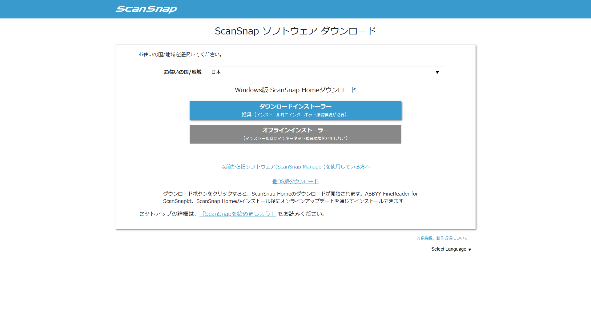Click the bold お住いの国/地域 field label
The height and width of the screenshot is (317, 591).
point(183,72)
